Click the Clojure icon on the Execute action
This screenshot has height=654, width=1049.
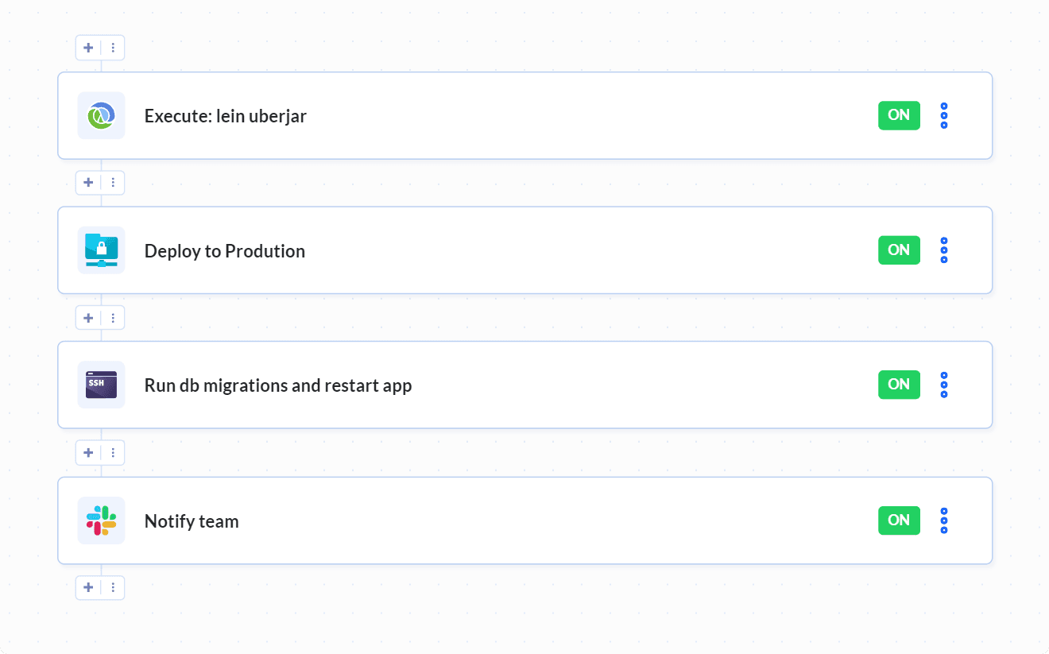point(101,115)
